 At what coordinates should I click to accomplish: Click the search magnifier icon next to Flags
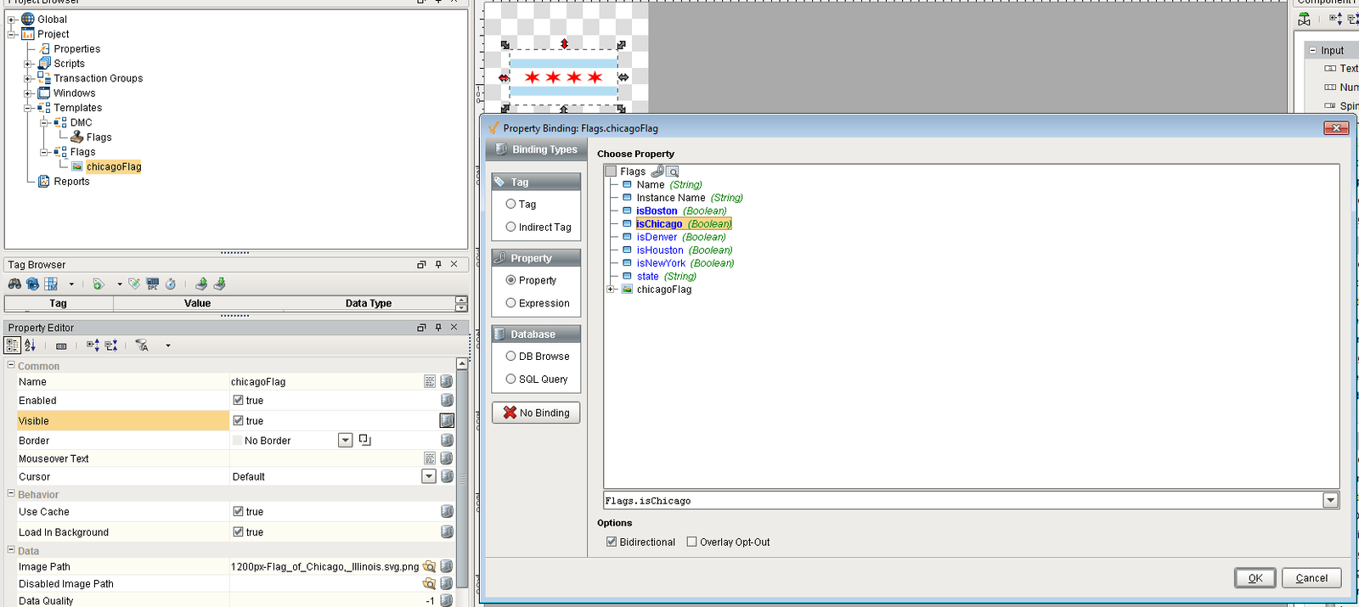(x=672, y=171)
